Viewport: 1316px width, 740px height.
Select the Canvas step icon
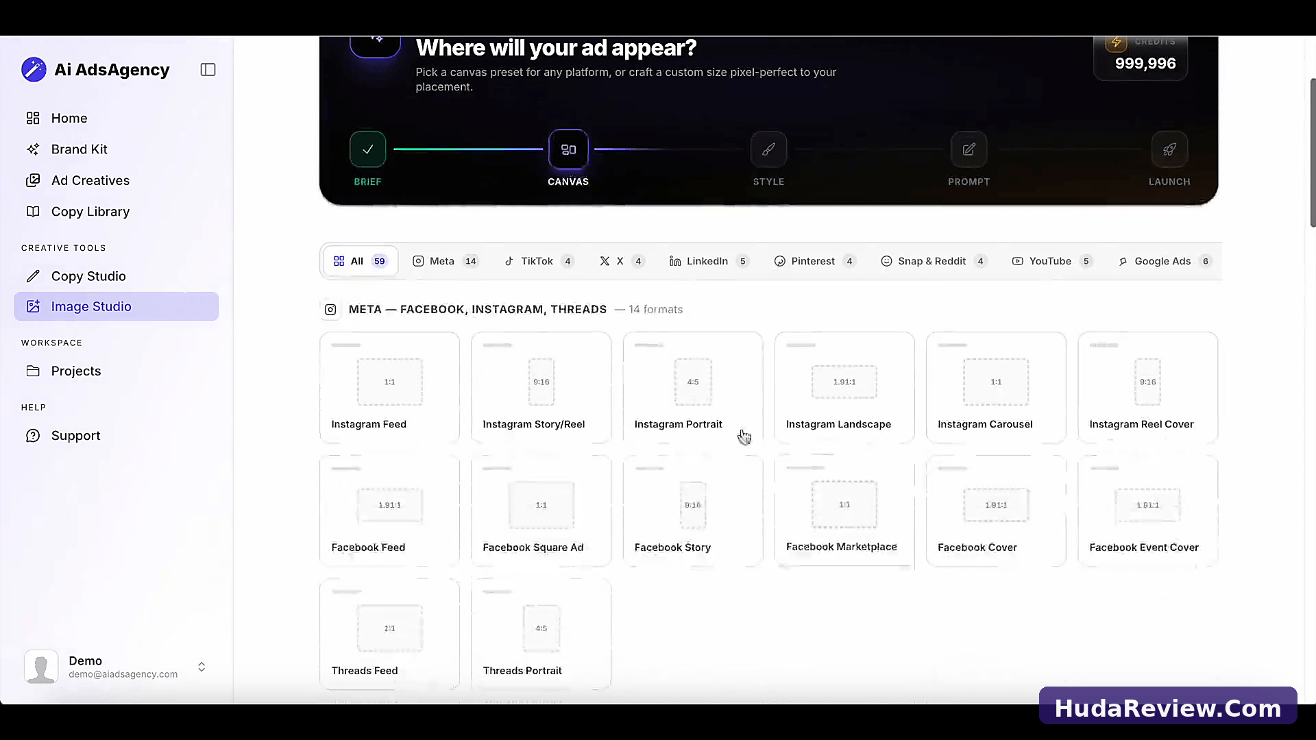[568, 149]
